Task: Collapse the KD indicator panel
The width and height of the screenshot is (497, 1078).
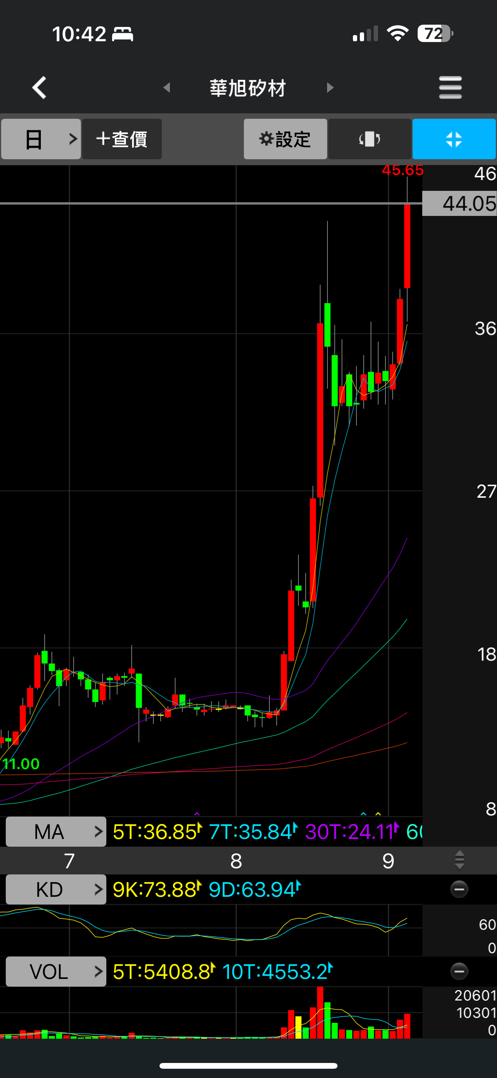Action: coord(459,889)
